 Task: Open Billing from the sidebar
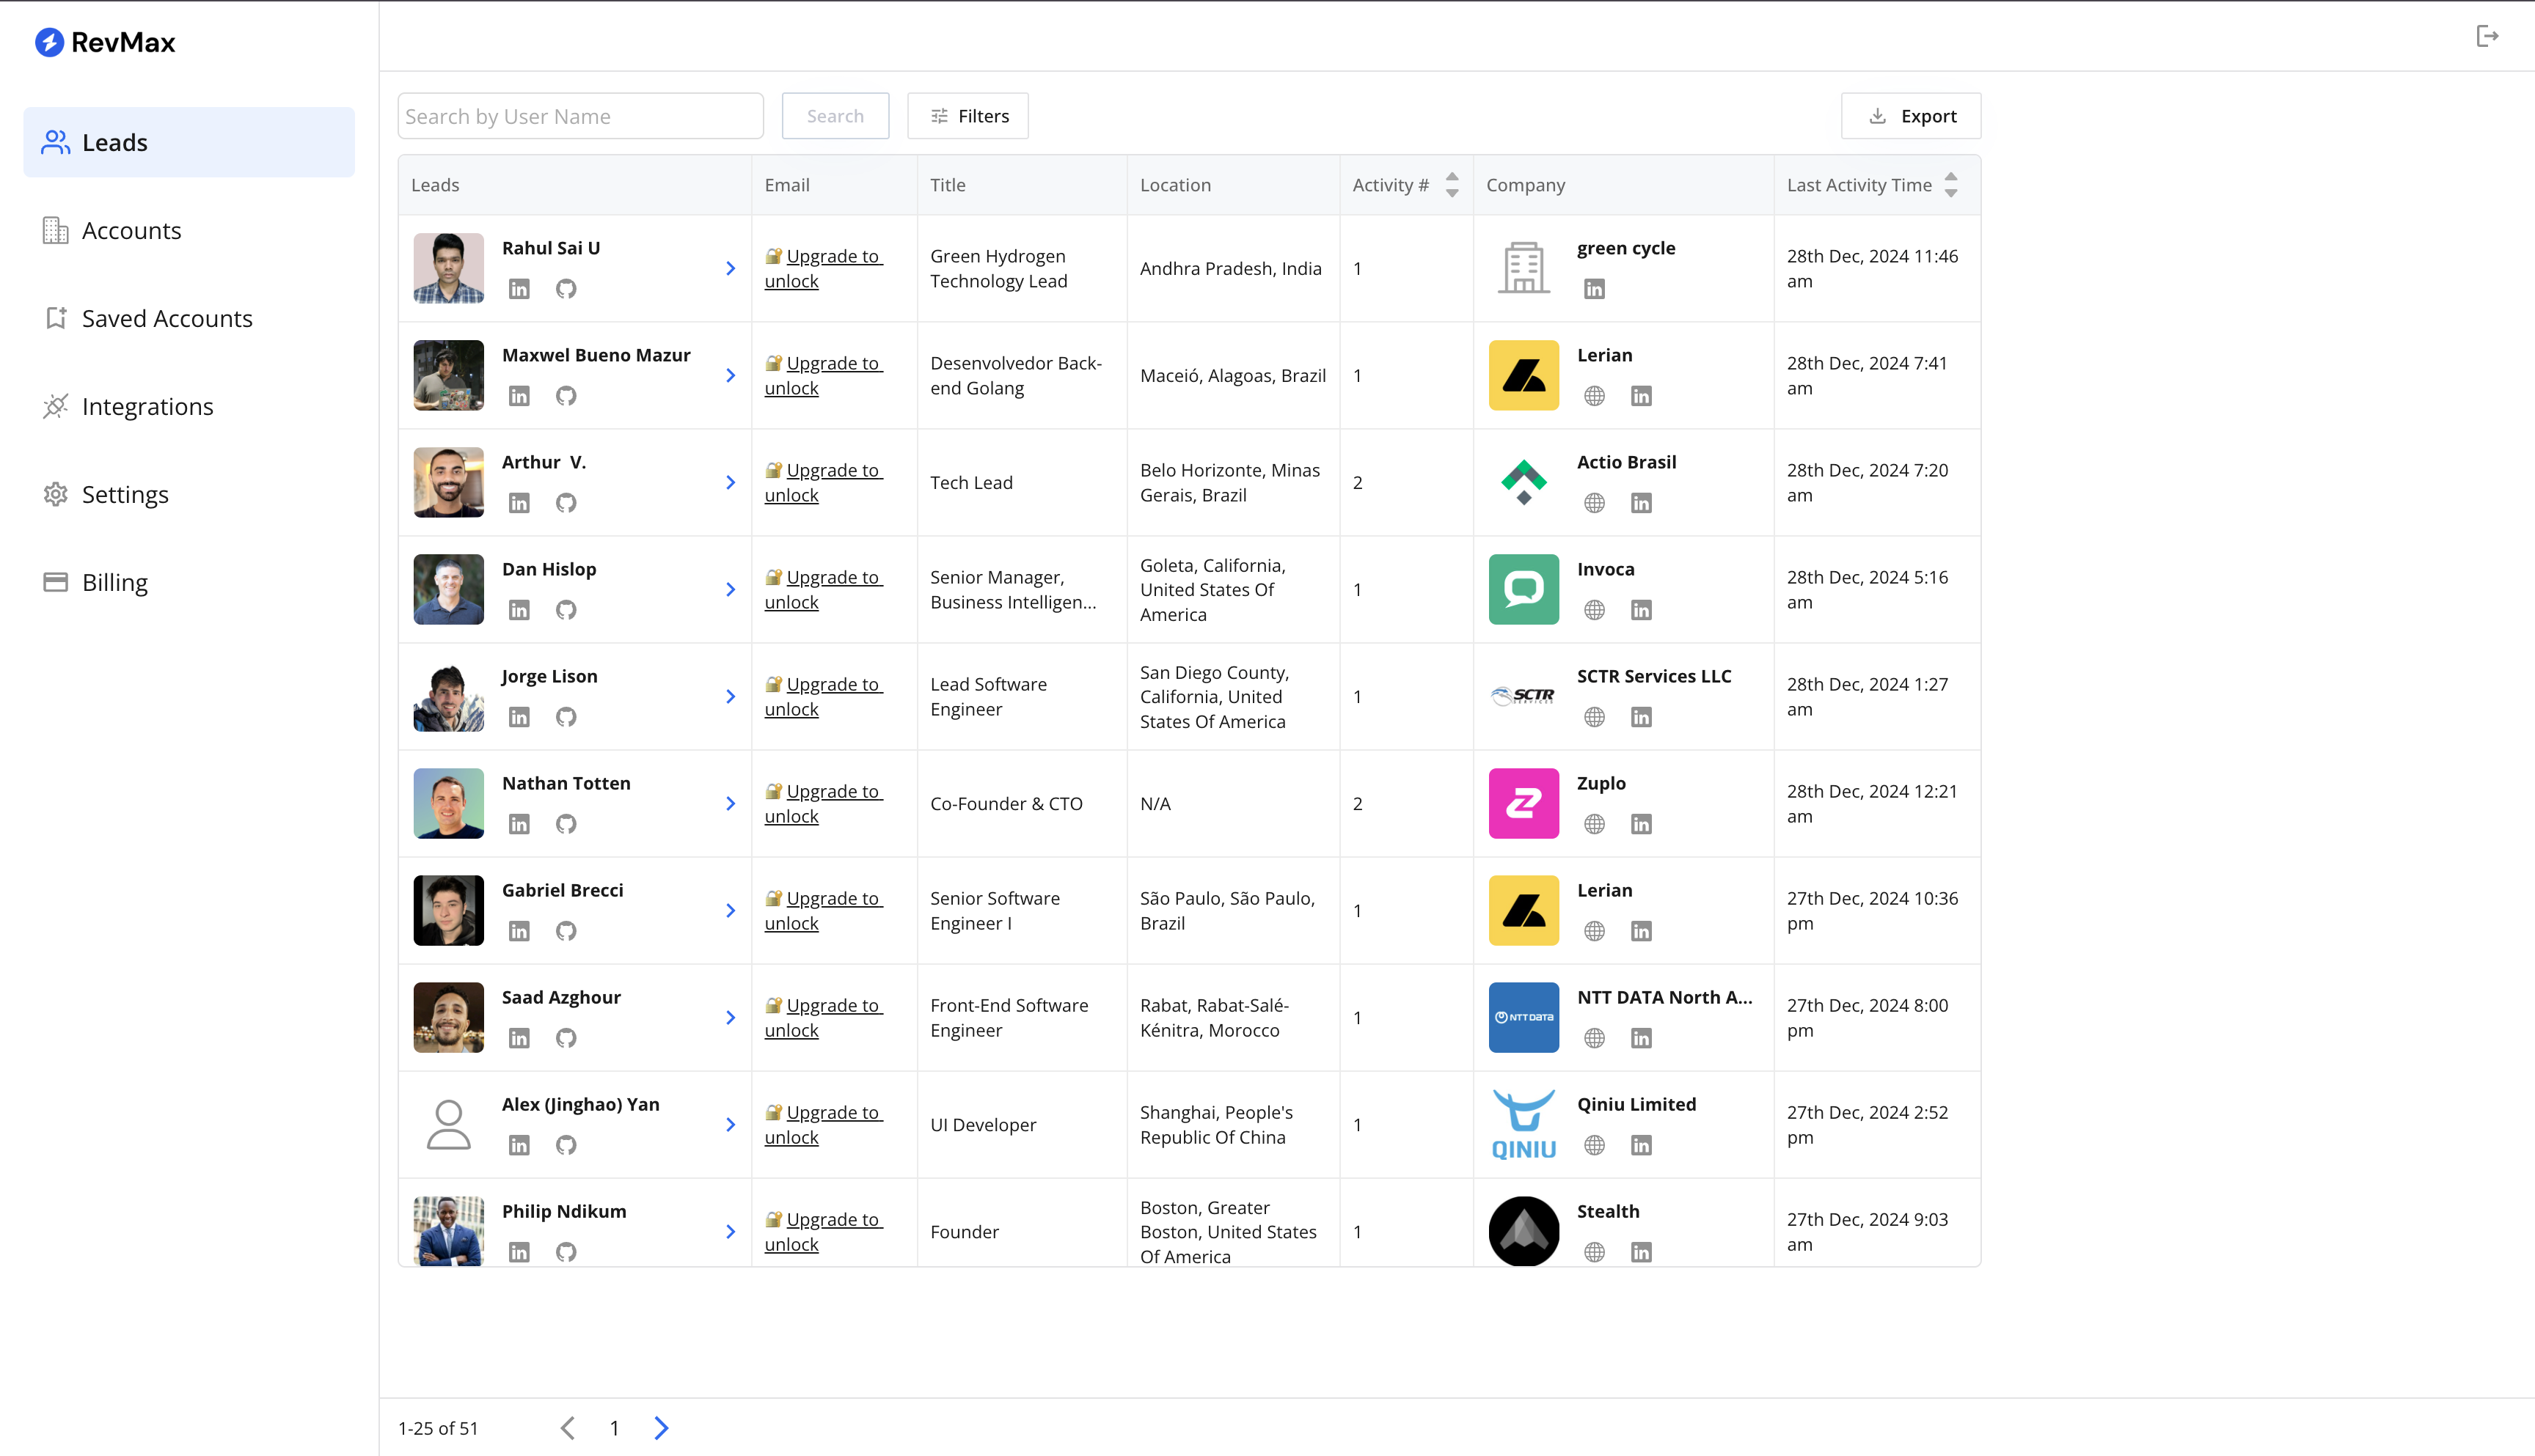114,583
